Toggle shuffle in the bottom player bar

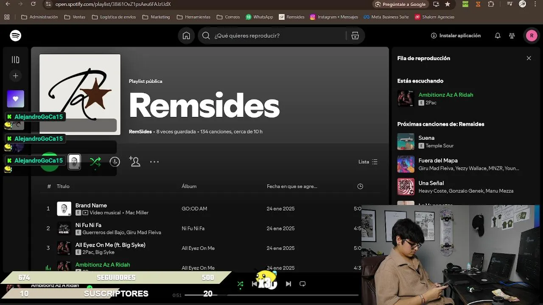240,284
